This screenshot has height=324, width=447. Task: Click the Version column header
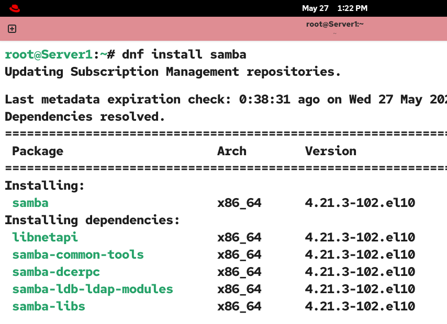click(331, 151)
